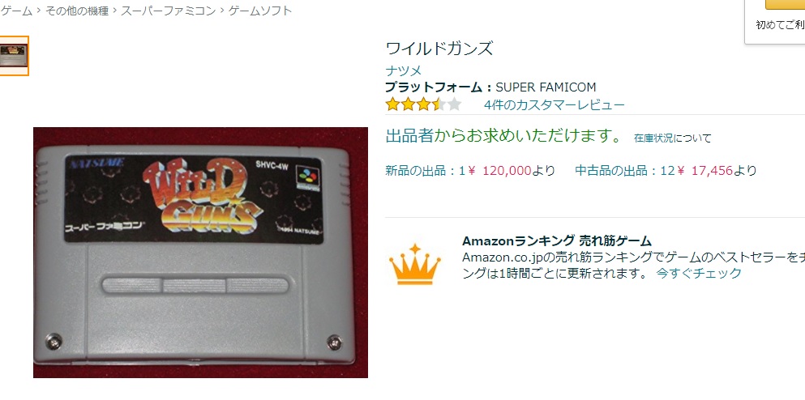Click the orange crown ranking icon

coord(414,265)
